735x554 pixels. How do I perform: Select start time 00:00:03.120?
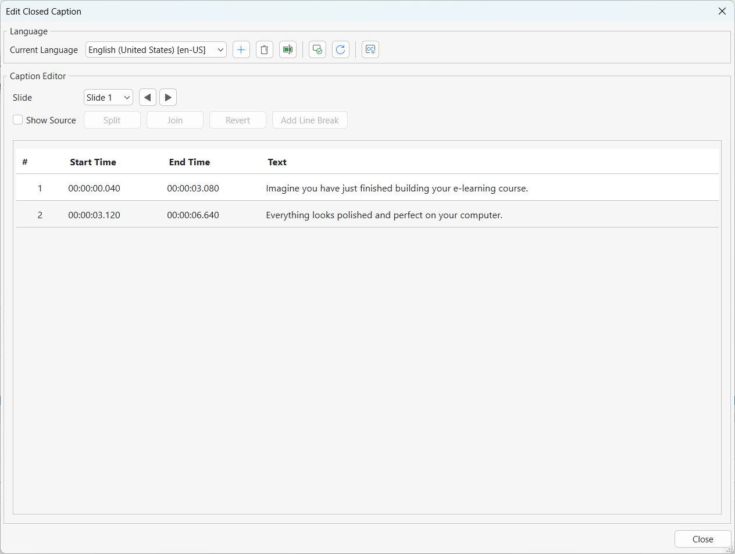[x=94, y=215]
